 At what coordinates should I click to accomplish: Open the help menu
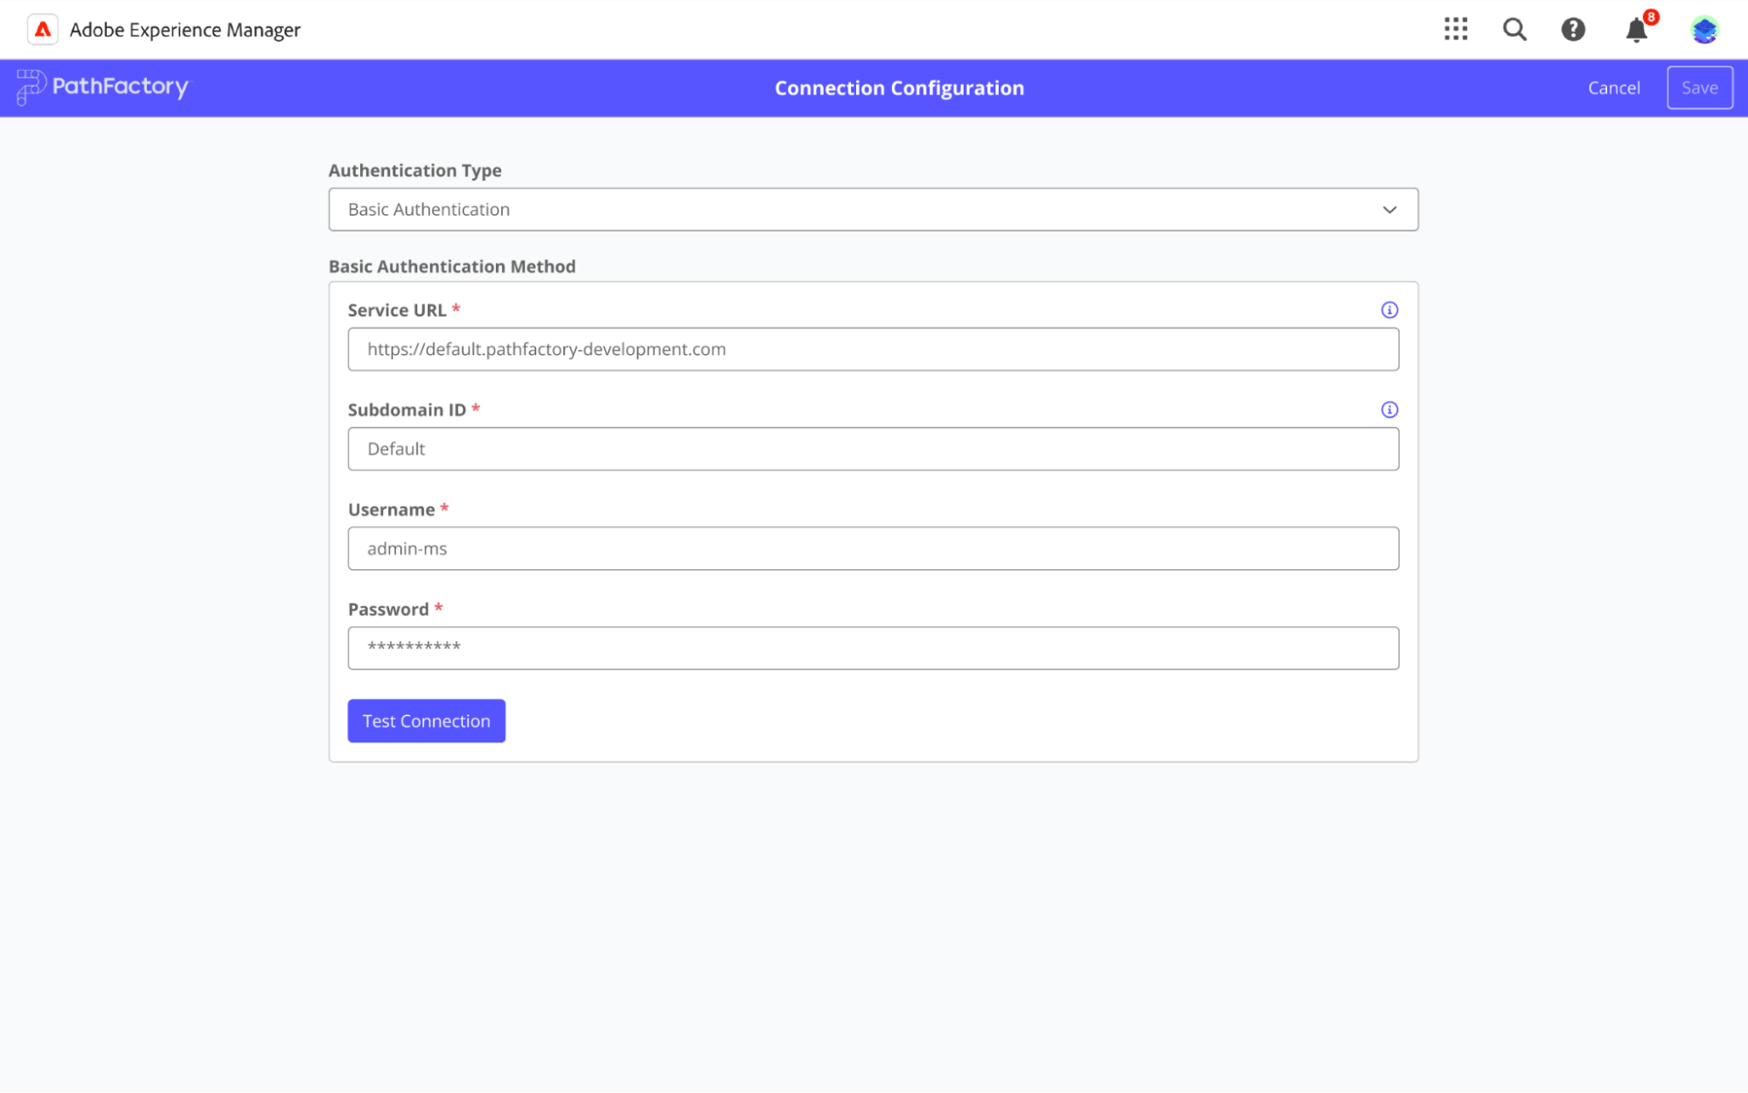1573,29
